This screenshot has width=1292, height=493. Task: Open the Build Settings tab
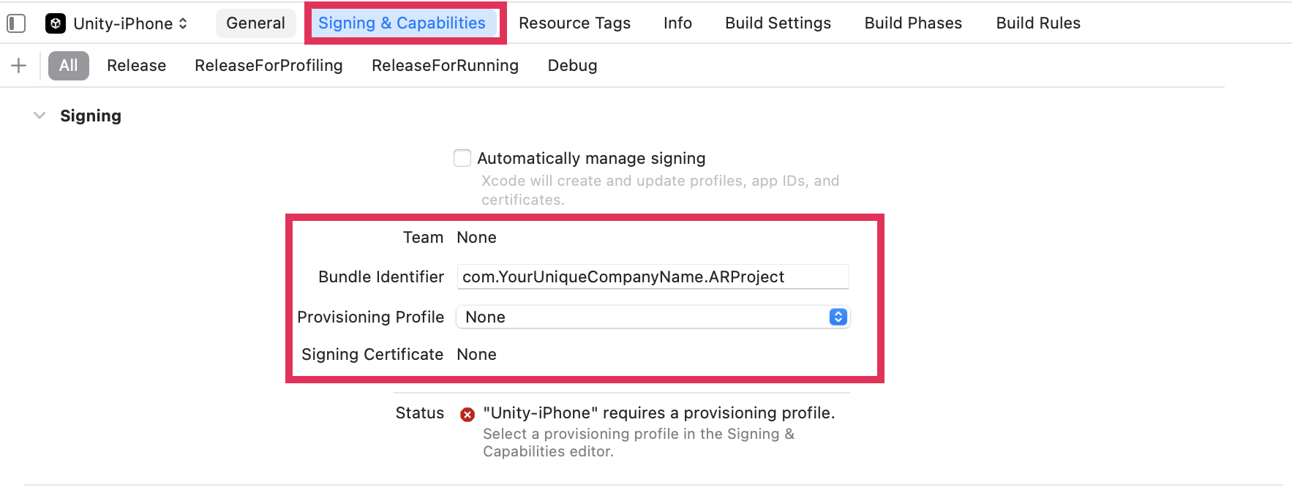[778, 23]
